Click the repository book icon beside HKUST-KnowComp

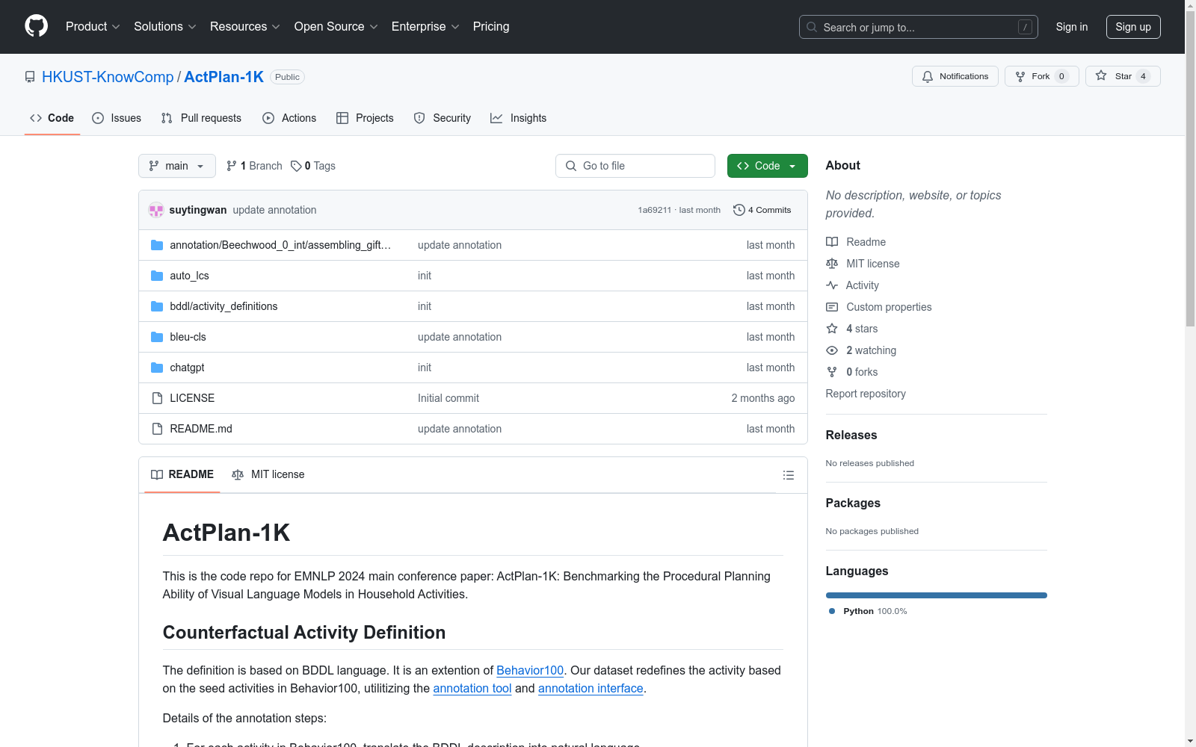coord(30,77)
